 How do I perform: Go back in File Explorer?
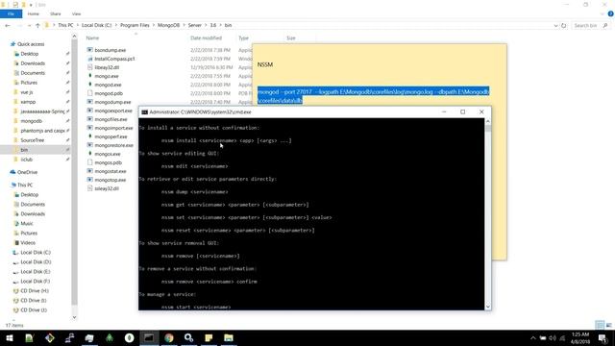point(8,26)
